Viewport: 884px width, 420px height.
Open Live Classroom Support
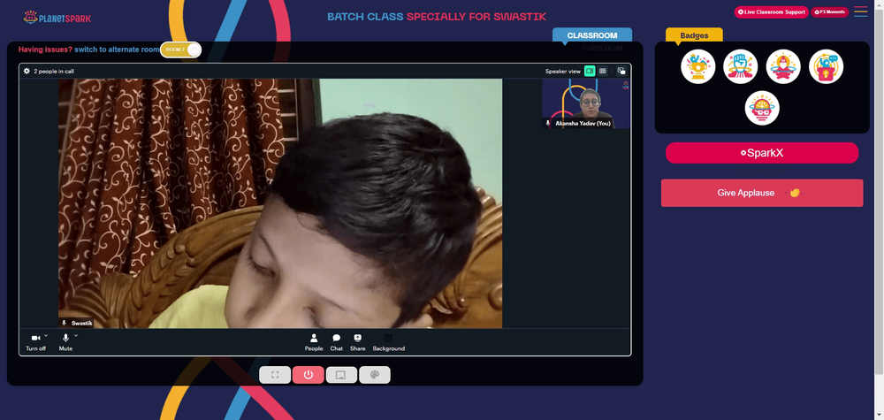coord(771,11)
